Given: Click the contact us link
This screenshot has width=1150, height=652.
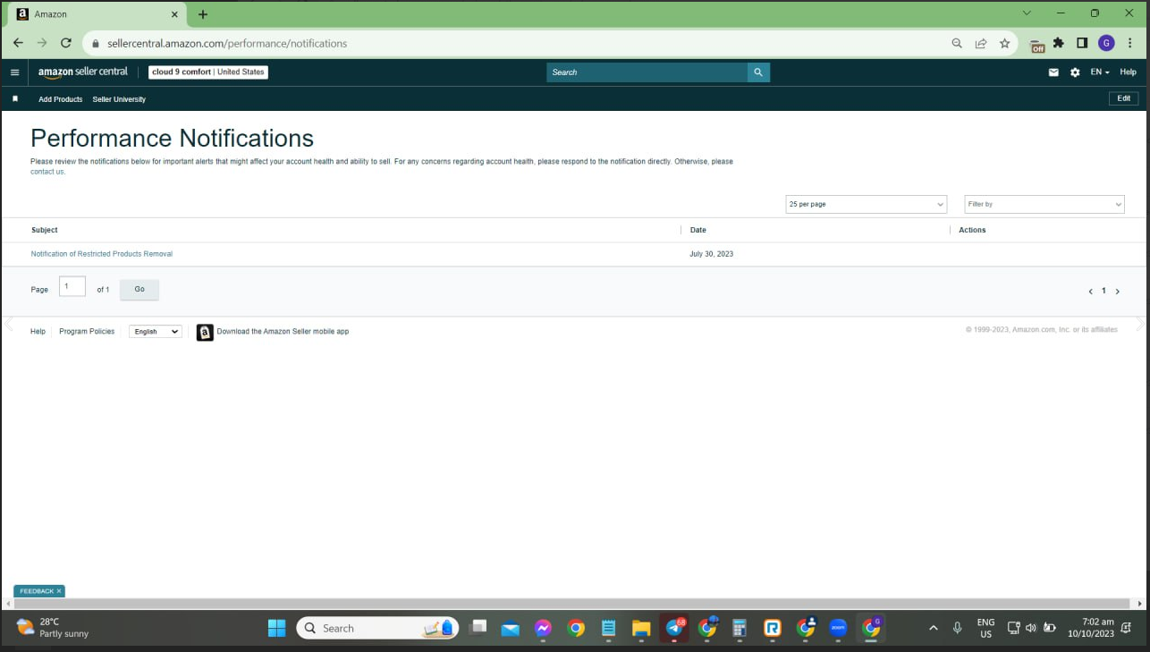Looking at the screenshot, I should coord(47,172).
